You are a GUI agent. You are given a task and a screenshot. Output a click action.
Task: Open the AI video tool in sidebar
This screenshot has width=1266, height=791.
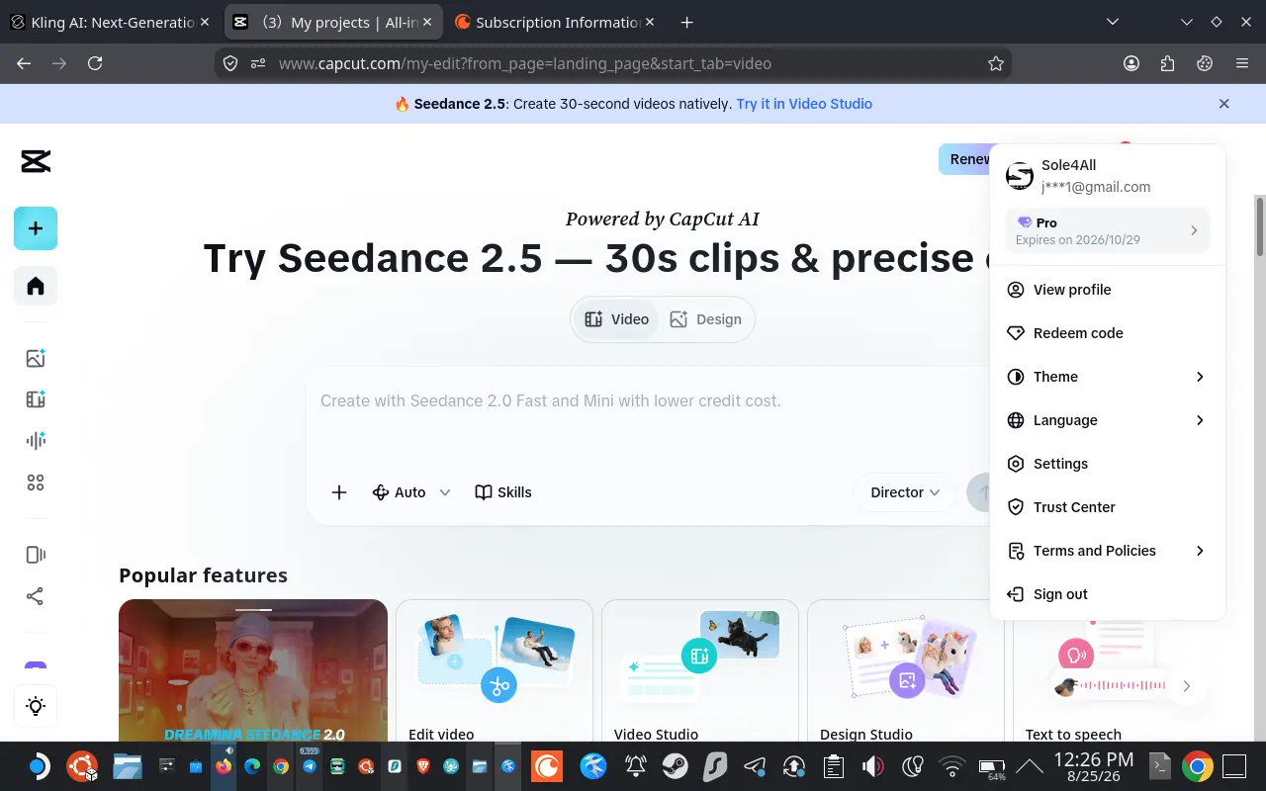(36, 399)
